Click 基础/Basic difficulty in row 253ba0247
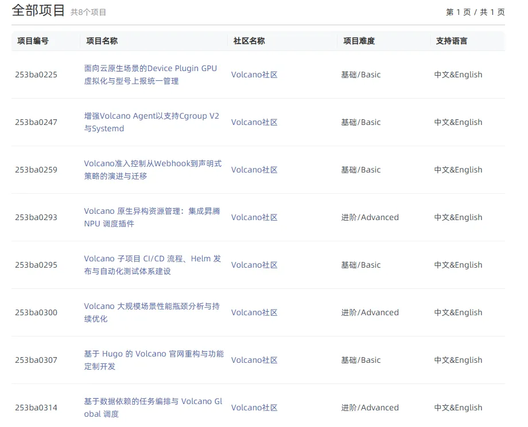This screenshot has width=528, height=427. 360,122
